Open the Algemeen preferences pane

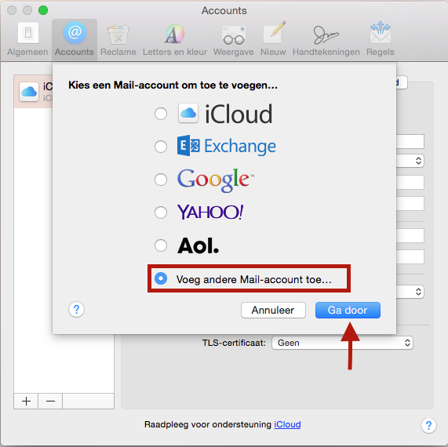(27, 39)
